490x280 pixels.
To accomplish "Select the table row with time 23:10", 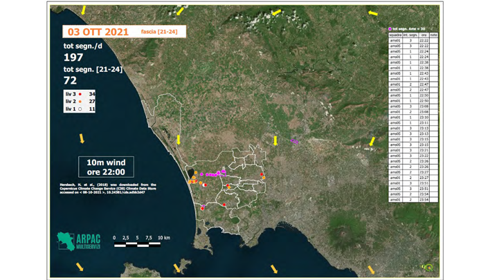I will [x=413, y=118].
